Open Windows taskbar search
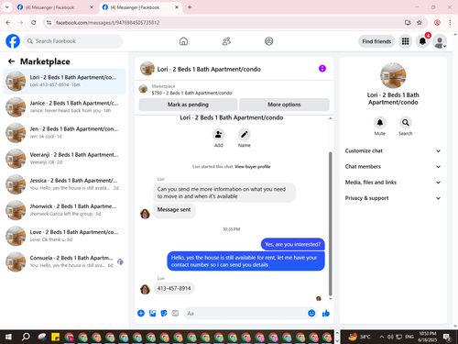Image resolution: width=458 pixels, height=344 pixels. [26, 337]
